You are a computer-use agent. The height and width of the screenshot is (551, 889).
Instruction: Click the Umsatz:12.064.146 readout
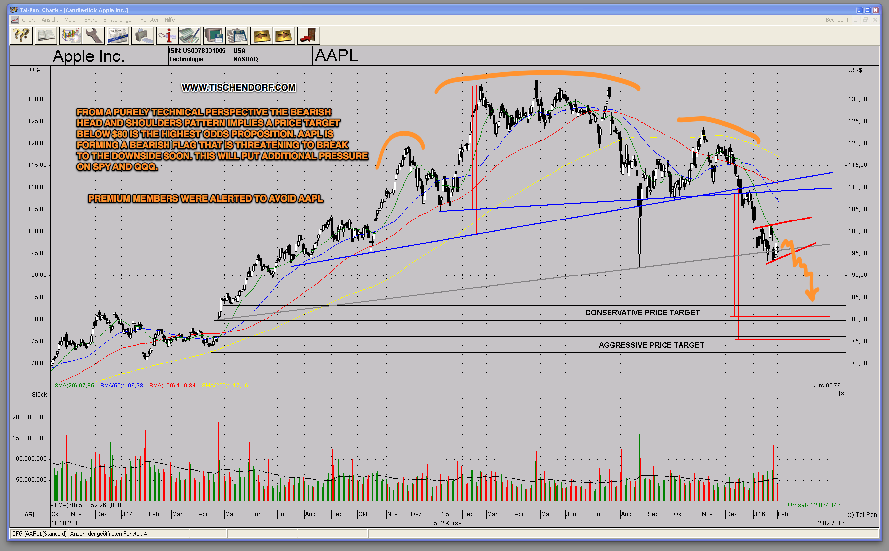[x=814, y=505]
